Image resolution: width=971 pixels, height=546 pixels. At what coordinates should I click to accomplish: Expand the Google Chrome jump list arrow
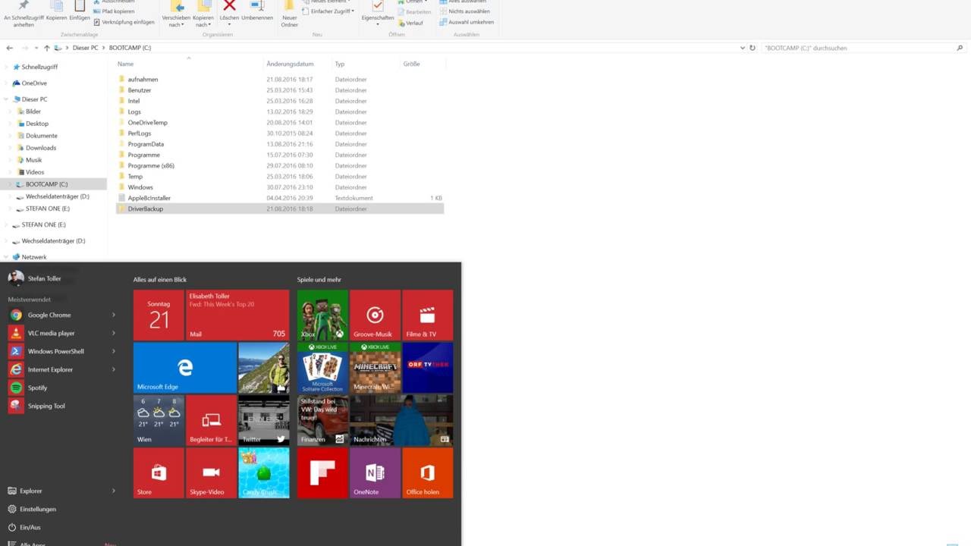pos(114,315)
